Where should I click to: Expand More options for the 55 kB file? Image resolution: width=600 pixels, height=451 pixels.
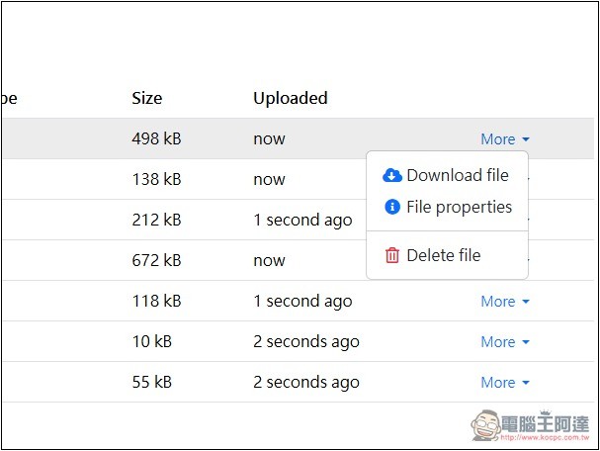click(x=505, y=383)
